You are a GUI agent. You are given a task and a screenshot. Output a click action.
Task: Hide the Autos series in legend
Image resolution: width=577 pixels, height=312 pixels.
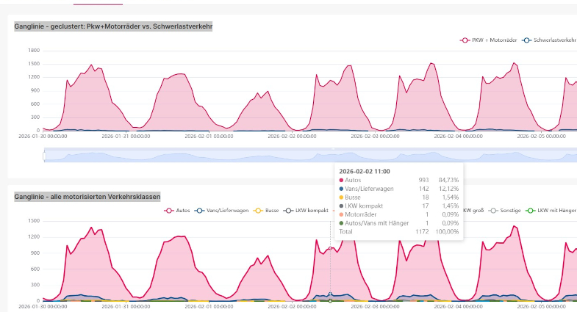[x=183, y=210]
